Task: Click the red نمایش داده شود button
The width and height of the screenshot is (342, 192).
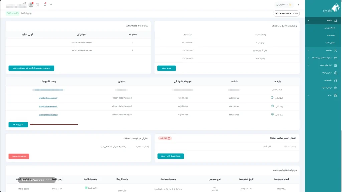Action: point(19,156)
